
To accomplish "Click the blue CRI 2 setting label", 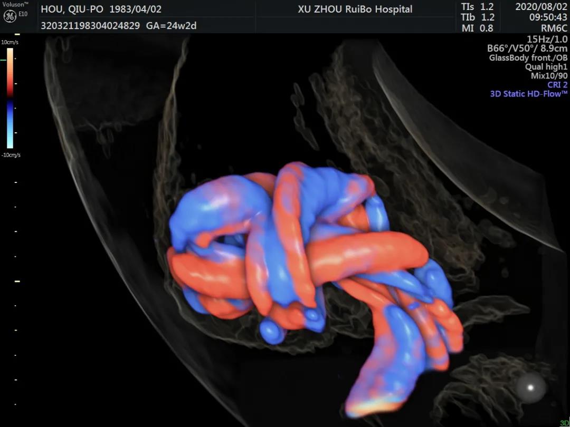I will tap(557, 84).
